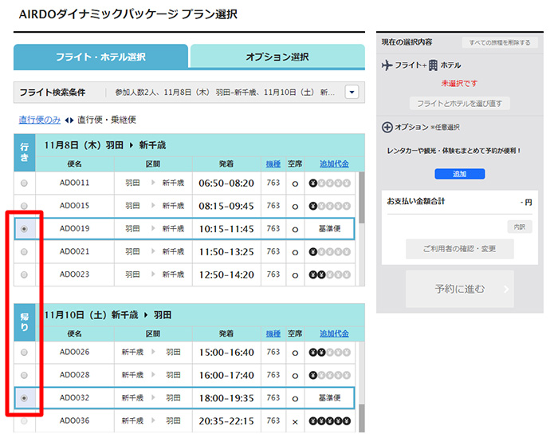
Task: Click すべての旅程を削除する button
Action: coord(500,42)
